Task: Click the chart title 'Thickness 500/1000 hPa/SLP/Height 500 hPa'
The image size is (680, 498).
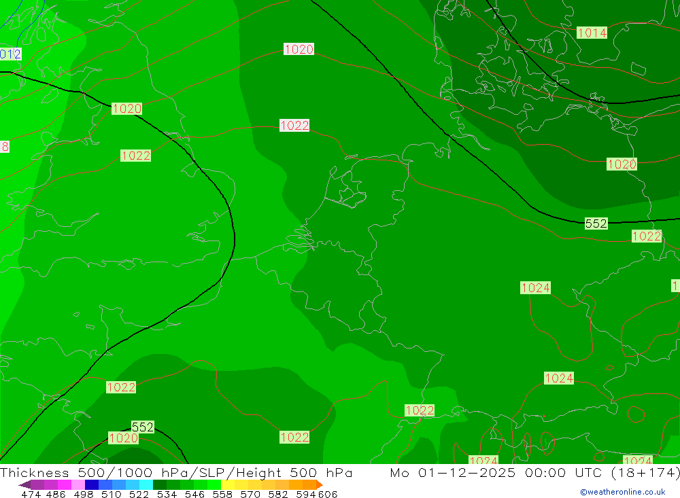Action: pos(176,472)
